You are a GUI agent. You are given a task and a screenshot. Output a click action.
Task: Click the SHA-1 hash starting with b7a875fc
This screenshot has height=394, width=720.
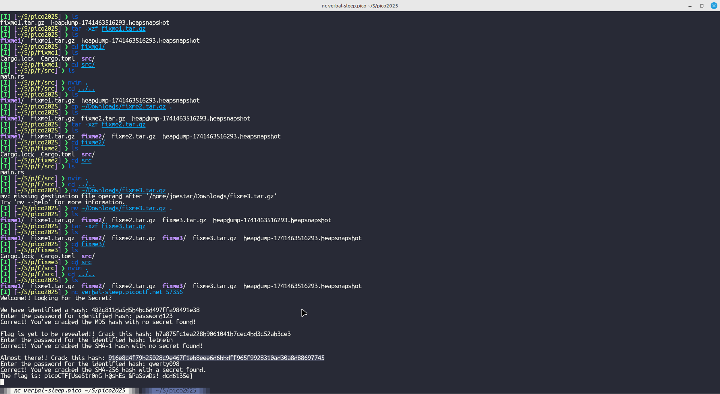[223, 334]
